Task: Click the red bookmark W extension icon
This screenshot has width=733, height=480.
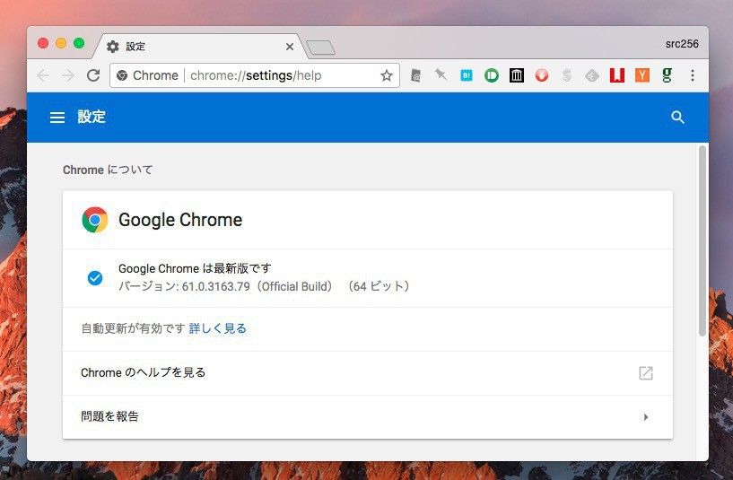Action: [616, 75]
